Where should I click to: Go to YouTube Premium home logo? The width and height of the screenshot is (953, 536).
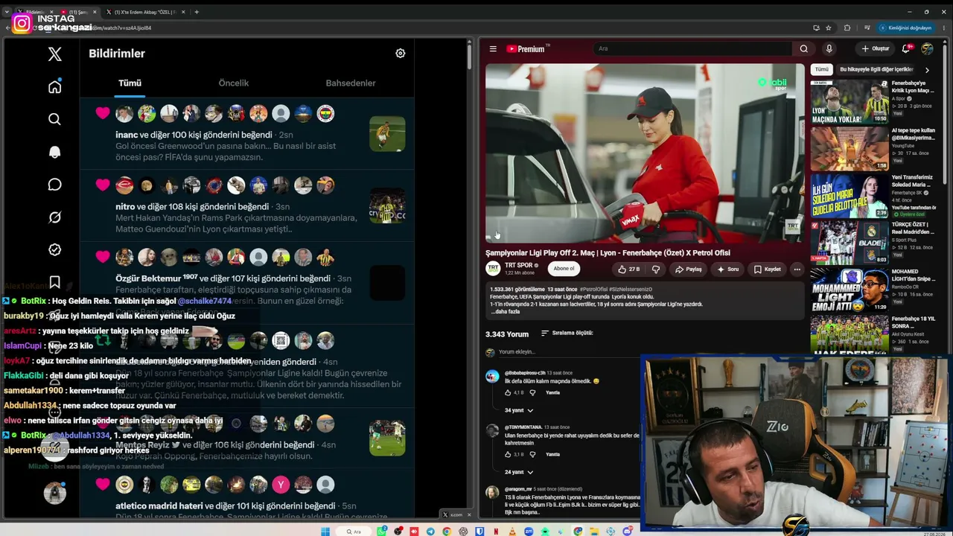(528, 49)
